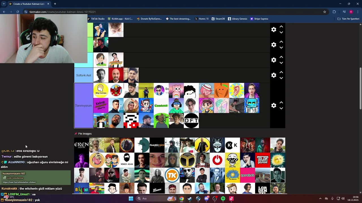
Task: Open settings gear for Tanımıyorum tier
Action: tap(273, 105)
